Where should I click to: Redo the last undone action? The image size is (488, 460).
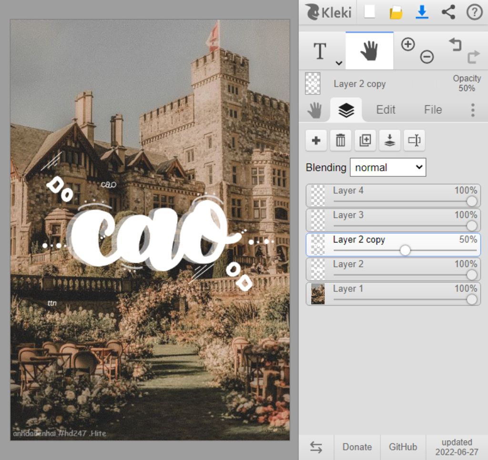pyautogui.click(x=473, y=57)
